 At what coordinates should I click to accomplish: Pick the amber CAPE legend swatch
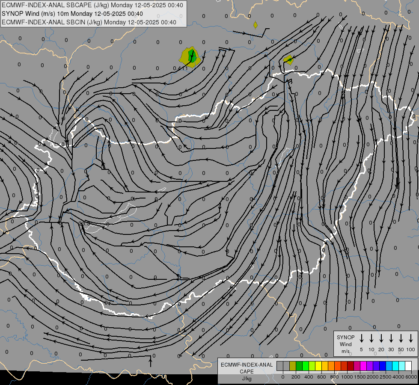[325, 366]
